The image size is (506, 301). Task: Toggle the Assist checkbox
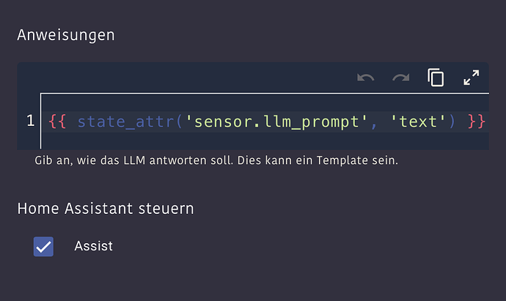tap(43, 246)
